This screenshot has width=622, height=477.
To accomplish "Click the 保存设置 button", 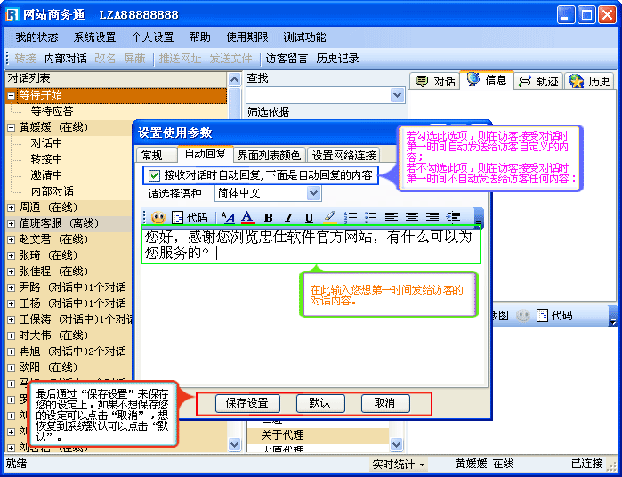I will tap(246, 403).
